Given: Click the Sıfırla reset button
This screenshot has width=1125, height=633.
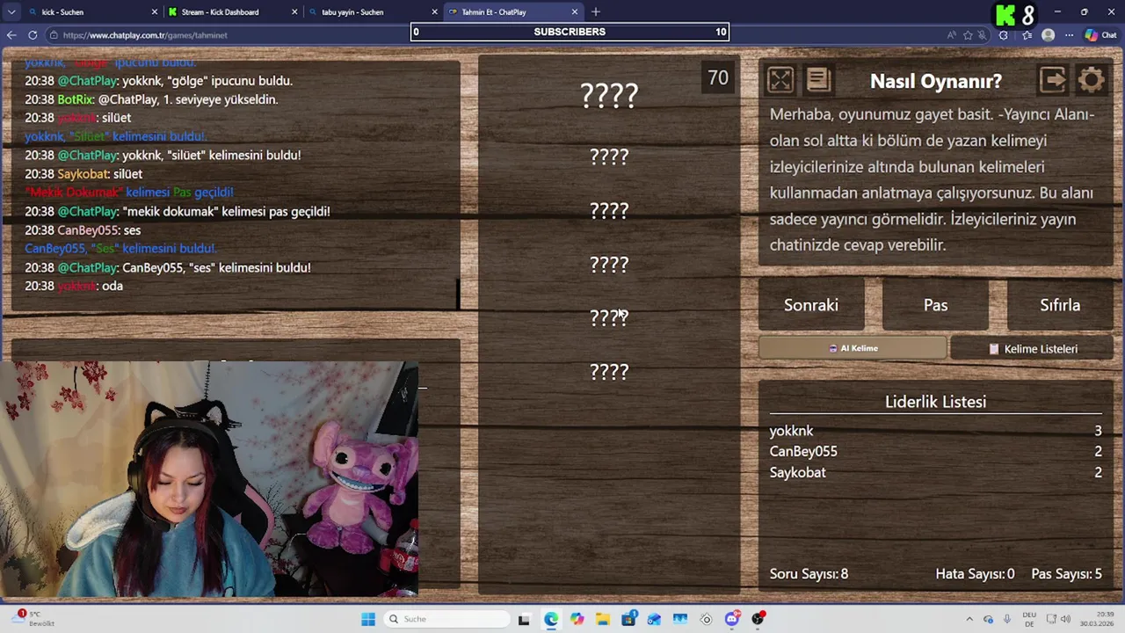Looking at the screenshot, I should point(1060,305).
